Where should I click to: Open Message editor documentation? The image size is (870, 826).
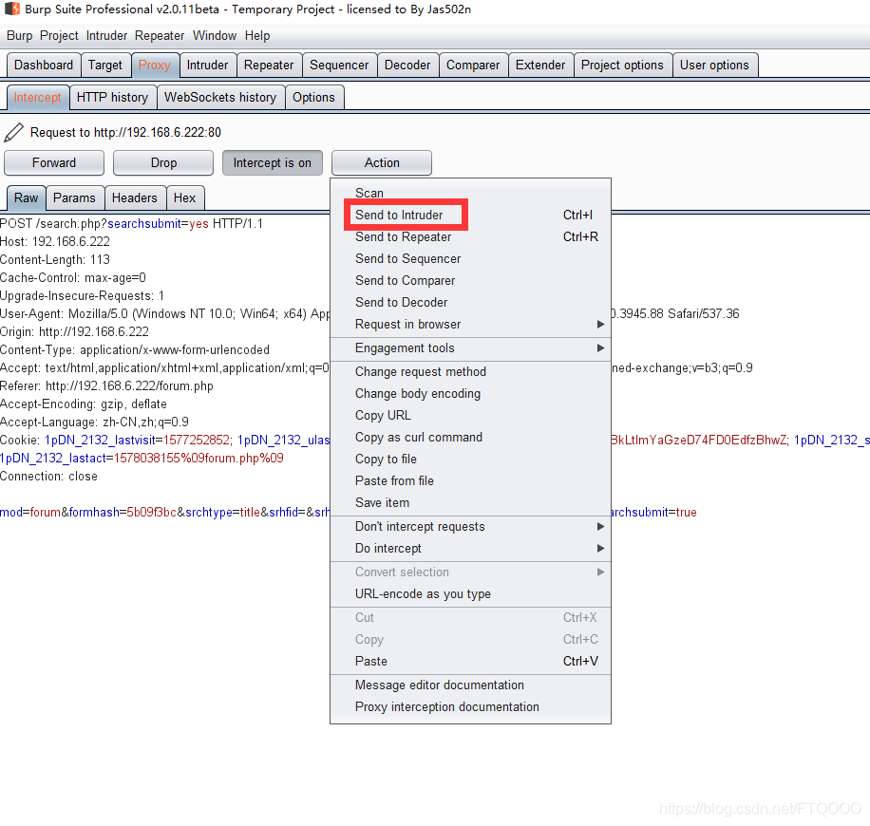470,685
